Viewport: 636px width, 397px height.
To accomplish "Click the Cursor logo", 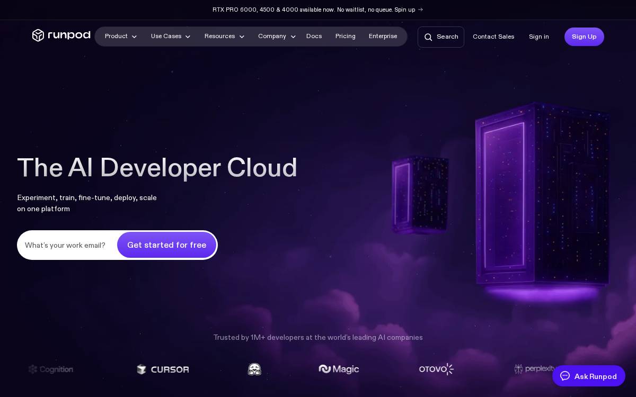I will pyautogui.click(x=163, y=369).
